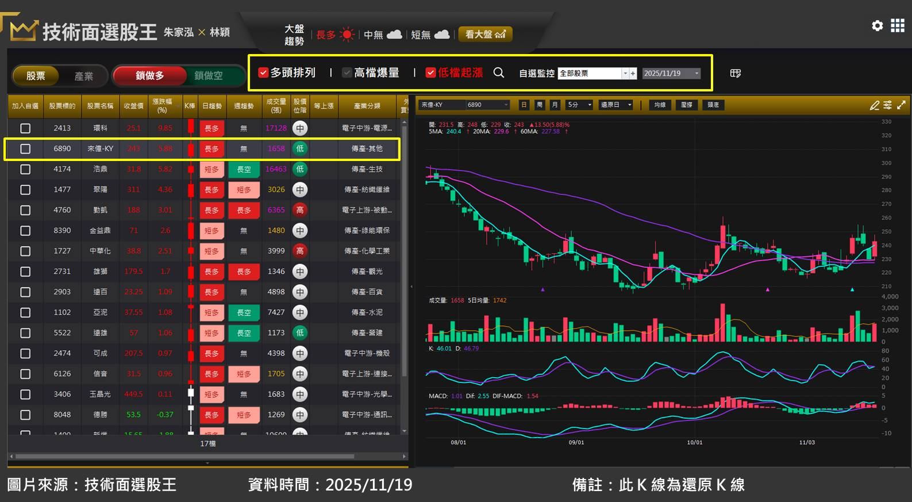Switch chart to 周 weekly period

click(539, 105)
